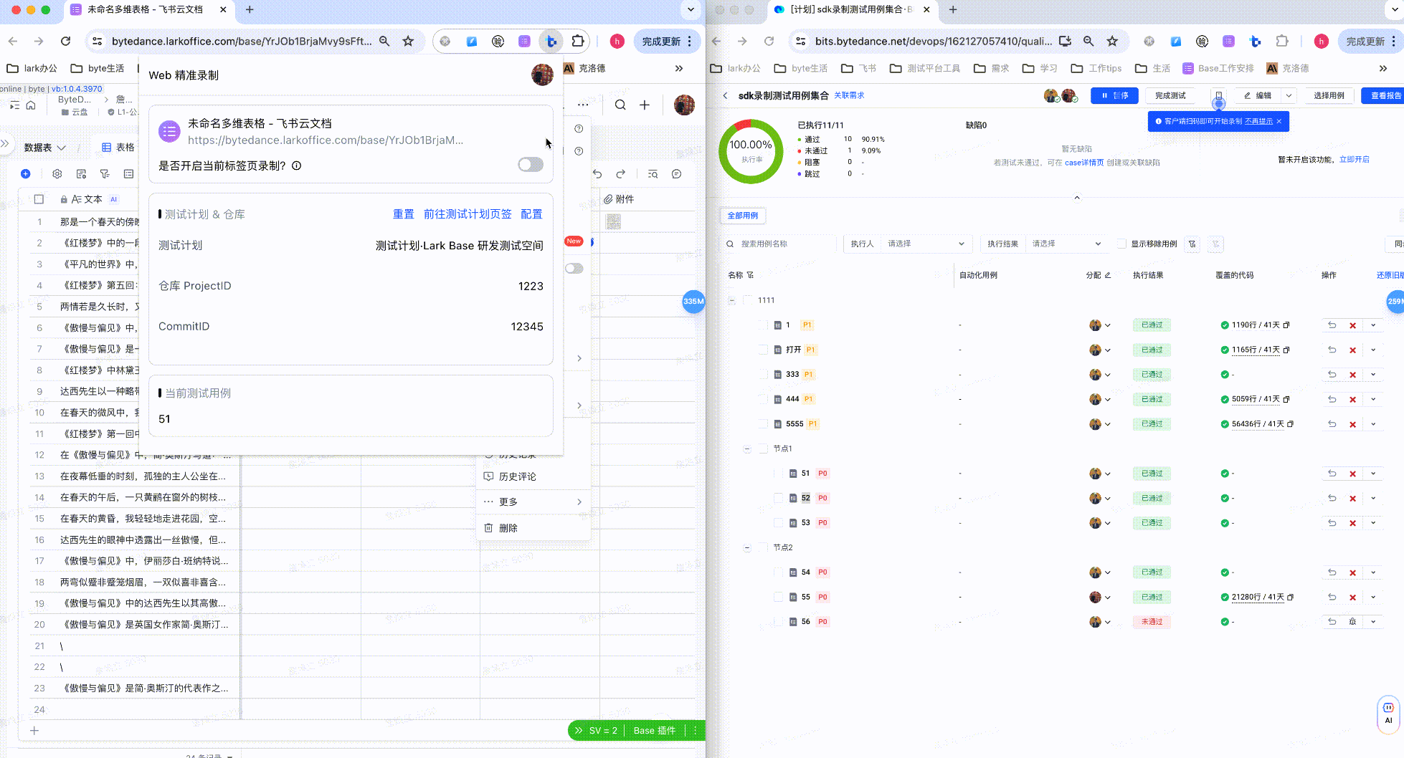This screenshot has width=1404, height=758.
Task: Open the 表格 view tab
Action: click(118, 148)
